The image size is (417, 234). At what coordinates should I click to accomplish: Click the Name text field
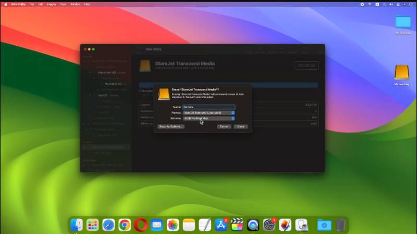(x=208, y=107)
